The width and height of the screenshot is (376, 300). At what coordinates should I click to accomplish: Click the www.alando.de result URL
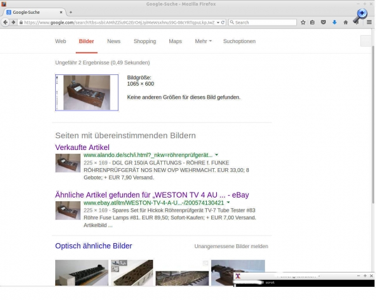click(x=148, y=155)
